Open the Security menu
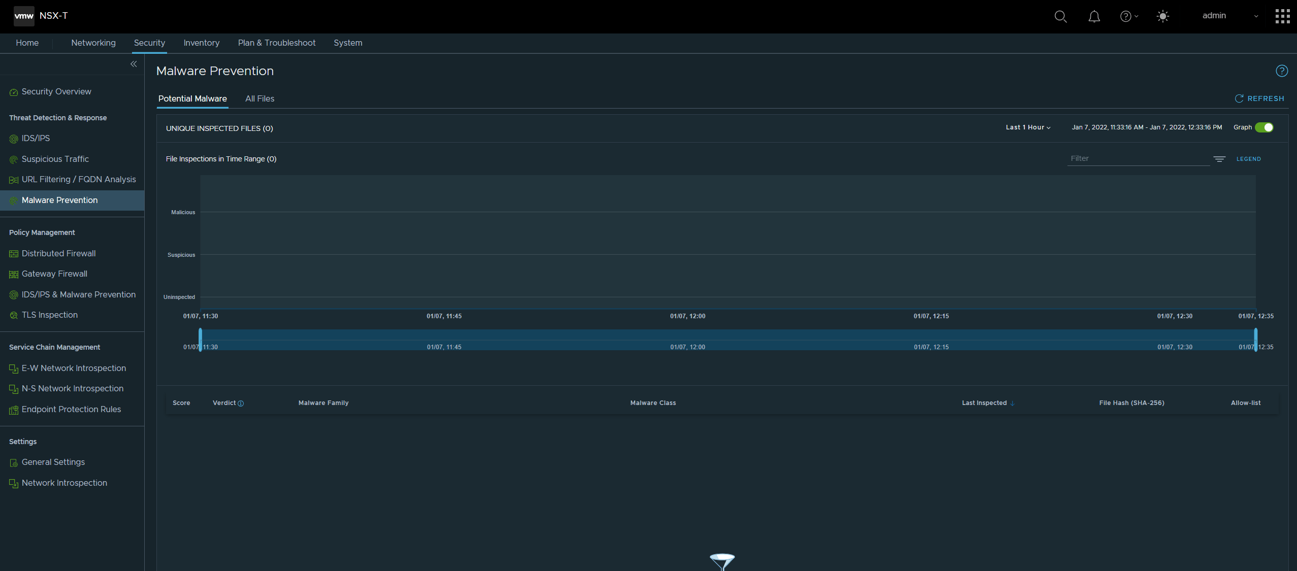This screenshot has width=1297, height=571. tap(149, 43)
